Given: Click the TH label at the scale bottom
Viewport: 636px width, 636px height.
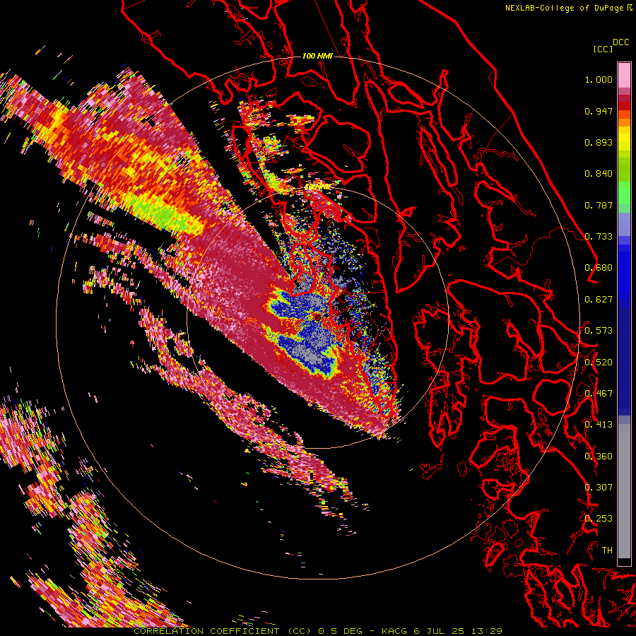Looking at the screenshot, I should point(607,550).
